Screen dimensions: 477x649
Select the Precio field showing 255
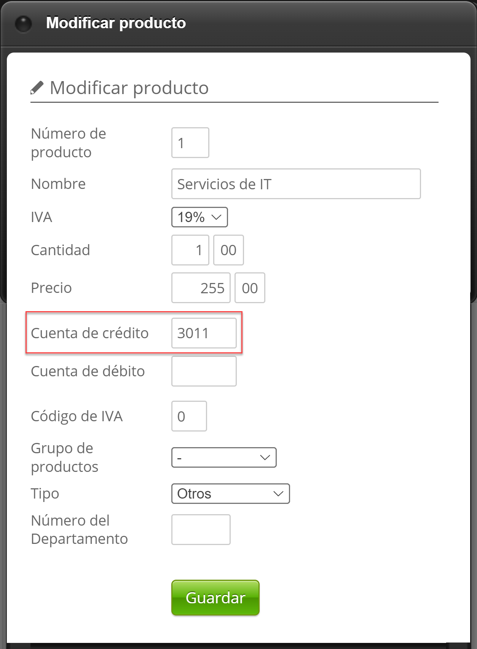(x=201, y=288)
